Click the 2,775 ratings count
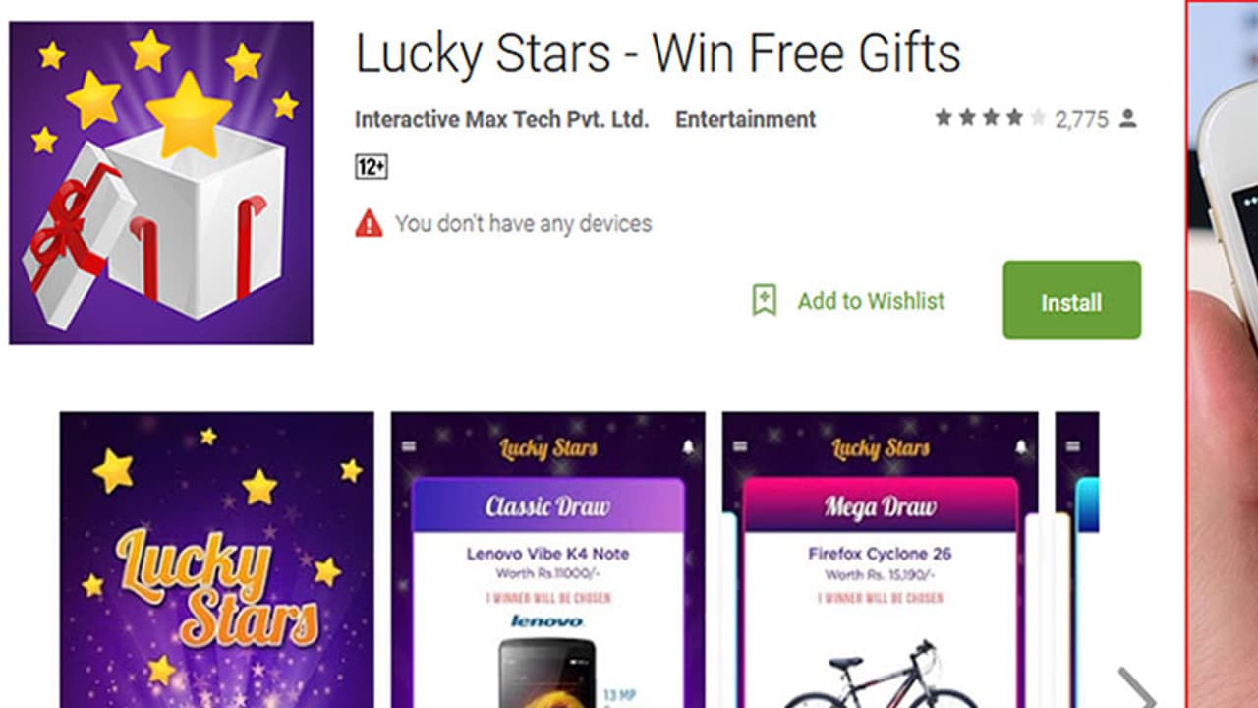Image resolution: width=1258 pixels, height=708 pixels. point(1082,120)
